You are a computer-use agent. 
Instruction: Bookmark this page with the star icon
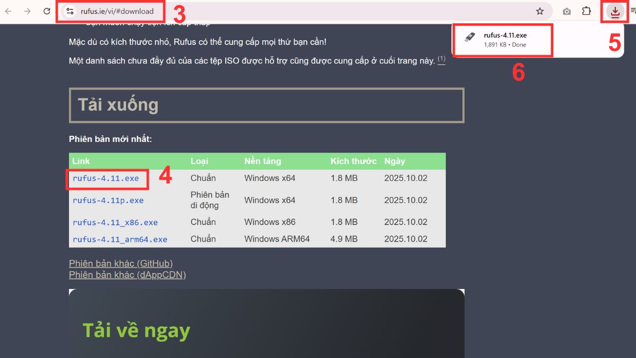click(540, 11)
